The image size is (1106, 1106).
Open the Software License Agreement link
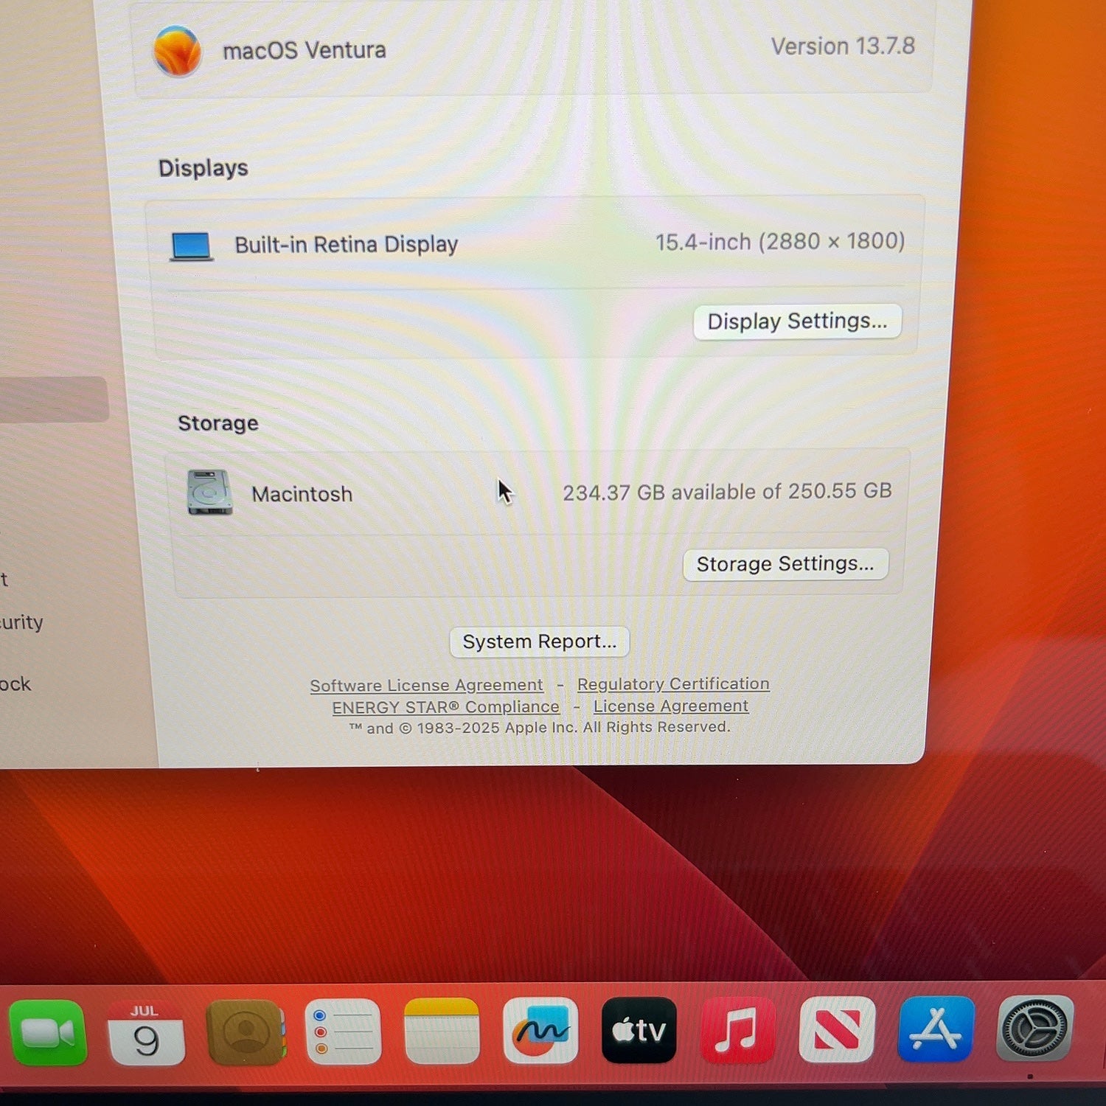point(426,685)
